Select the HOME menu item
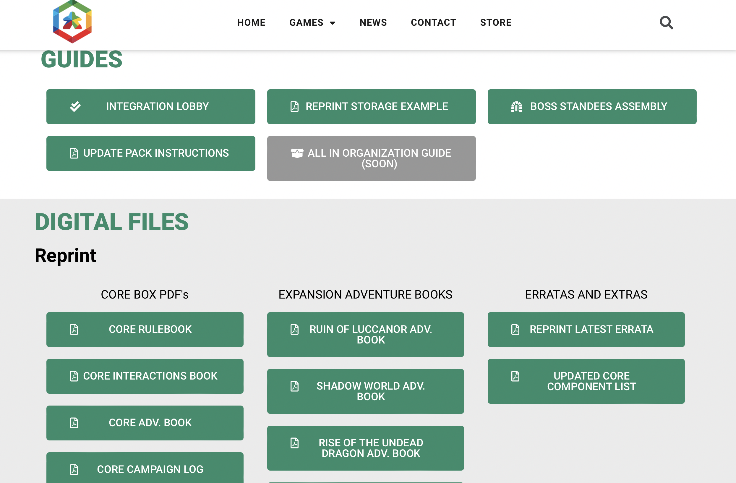 point(251,22)
